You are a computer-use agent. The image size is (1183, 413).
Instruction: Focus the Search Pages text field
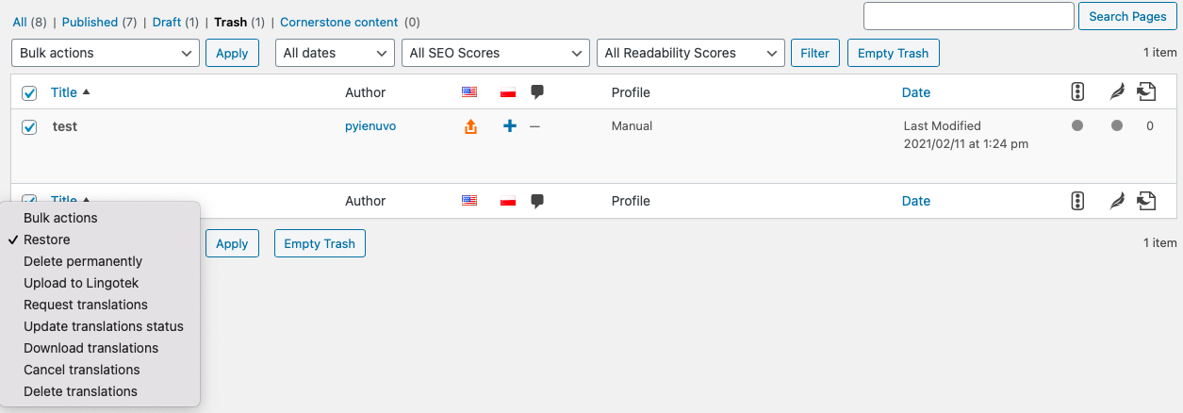tap(969, 16)
